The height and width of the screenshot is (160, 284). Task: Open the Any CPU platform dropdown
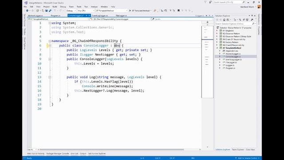pos(86,11)
